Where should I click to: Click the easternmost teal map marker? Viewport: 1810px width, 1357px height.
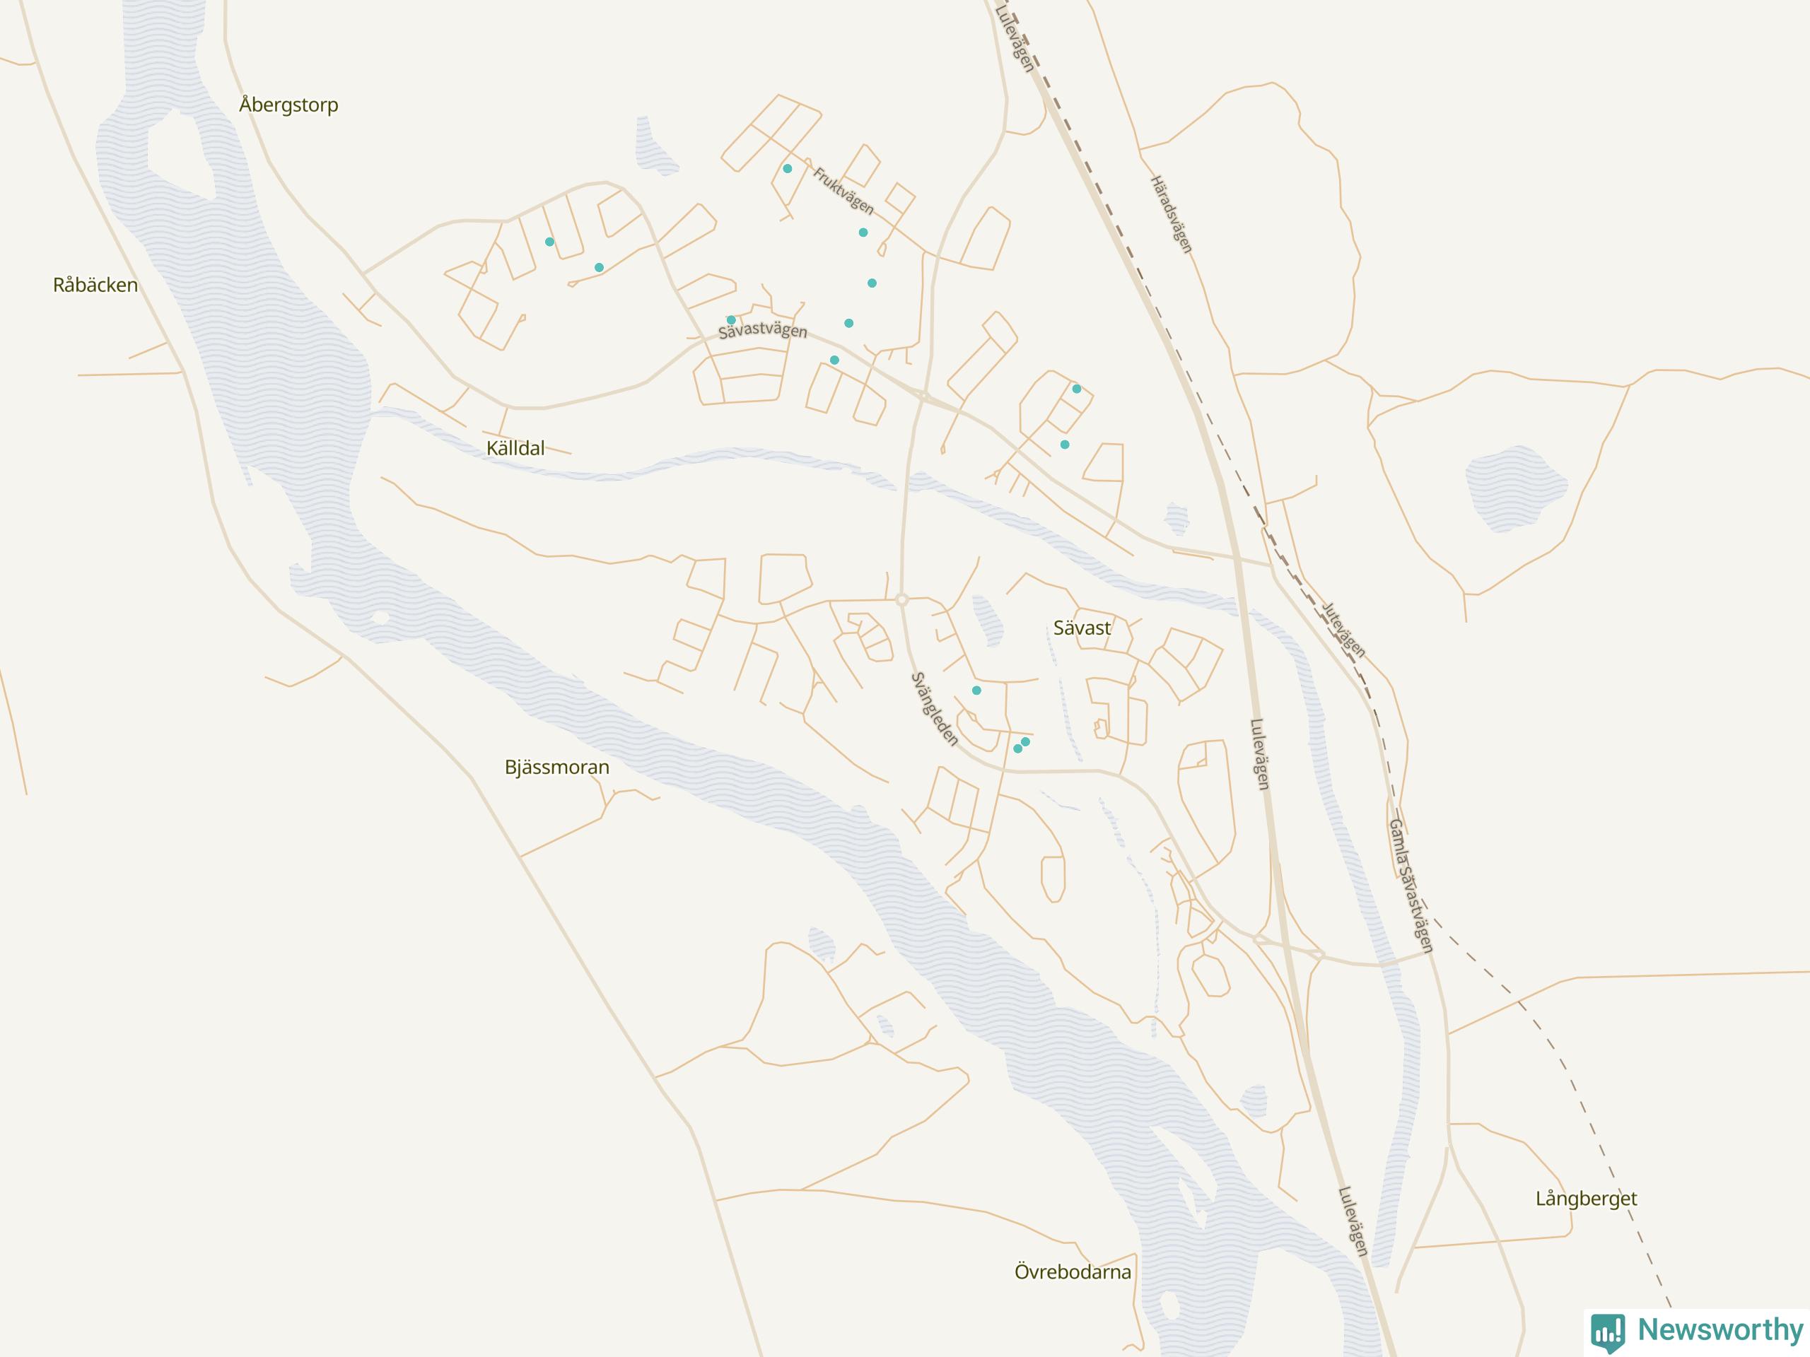coord(1077,389)
